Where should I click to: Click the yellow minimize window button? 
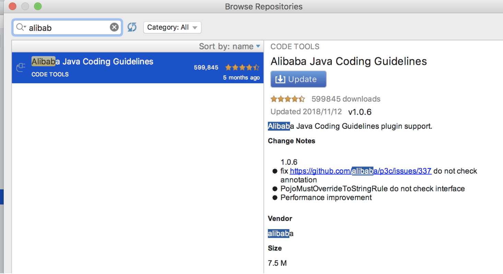[25, 6]
